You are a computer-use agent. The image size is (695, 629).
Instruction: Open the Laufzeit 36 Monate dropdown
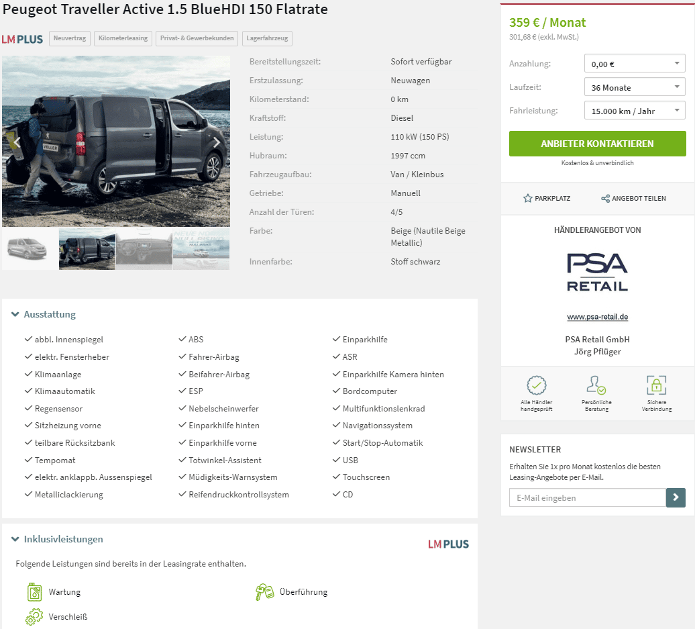(x=635, y=87)
